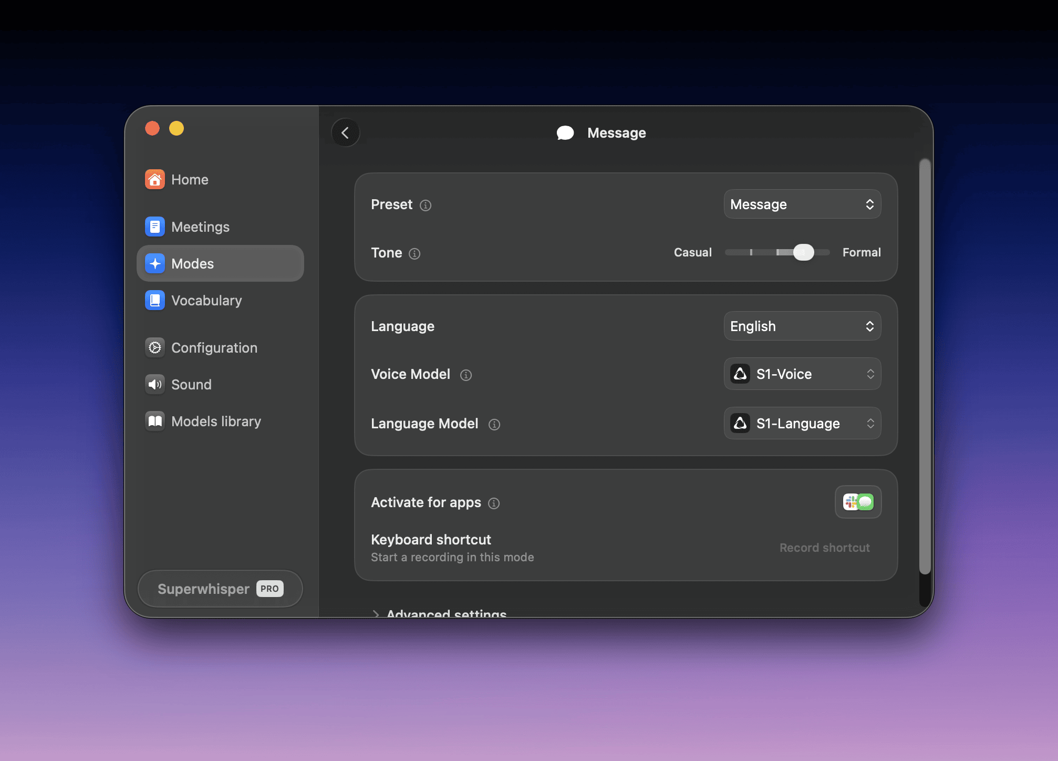Click the Superwhisper PRO button
This screenshot has width=1058, height=761.
point(220,589)
